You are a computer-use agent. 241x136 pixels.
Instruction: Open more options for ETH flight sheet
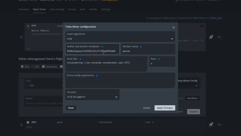(x=219, y=37)
